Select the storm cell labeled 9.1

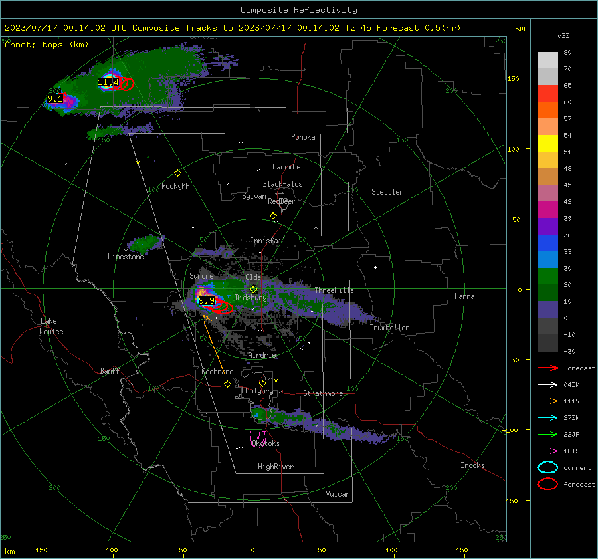pyautogui.click(x=54, y=99)
